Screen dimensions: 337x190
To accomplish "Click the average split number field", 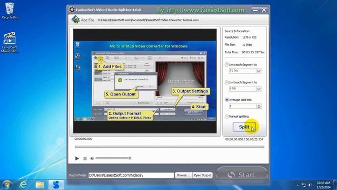I will 243,106.
